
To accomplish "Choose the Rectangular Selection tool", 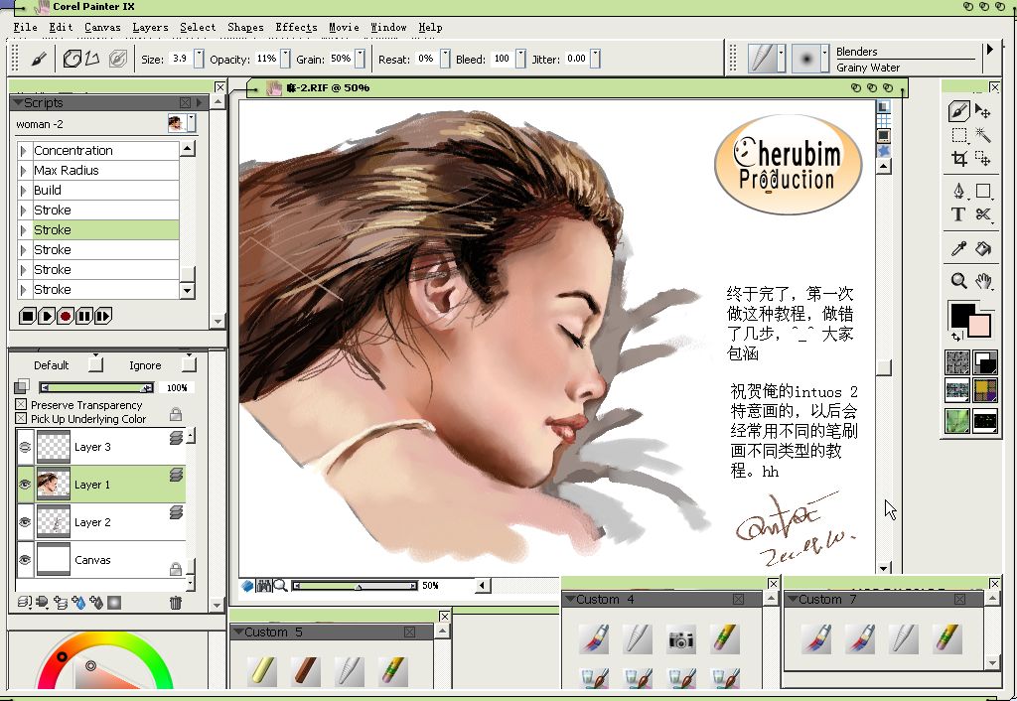I will coord(958,135).
